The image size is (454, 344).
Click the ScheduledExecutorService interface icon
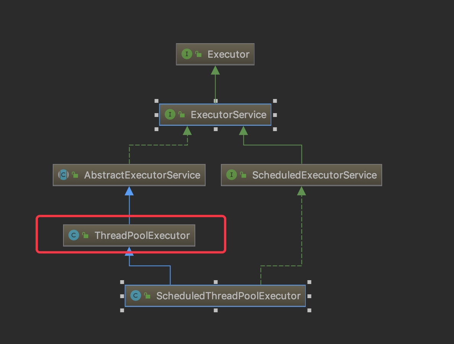[x=231, y=175]
